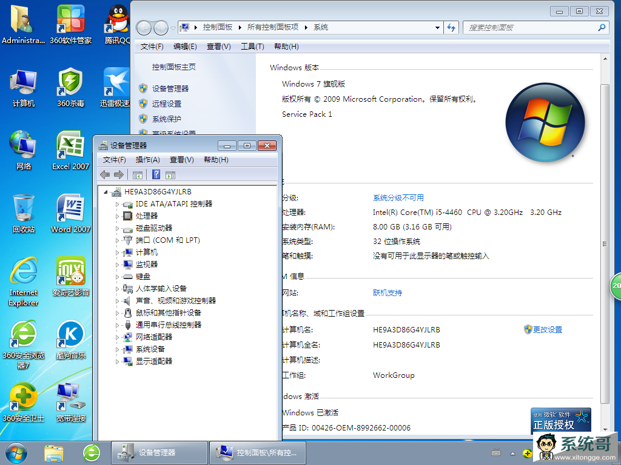Open 系统保护 link in the sidebar
The image size is (621, 465).
pyautogui.click(x=167, y=119)
